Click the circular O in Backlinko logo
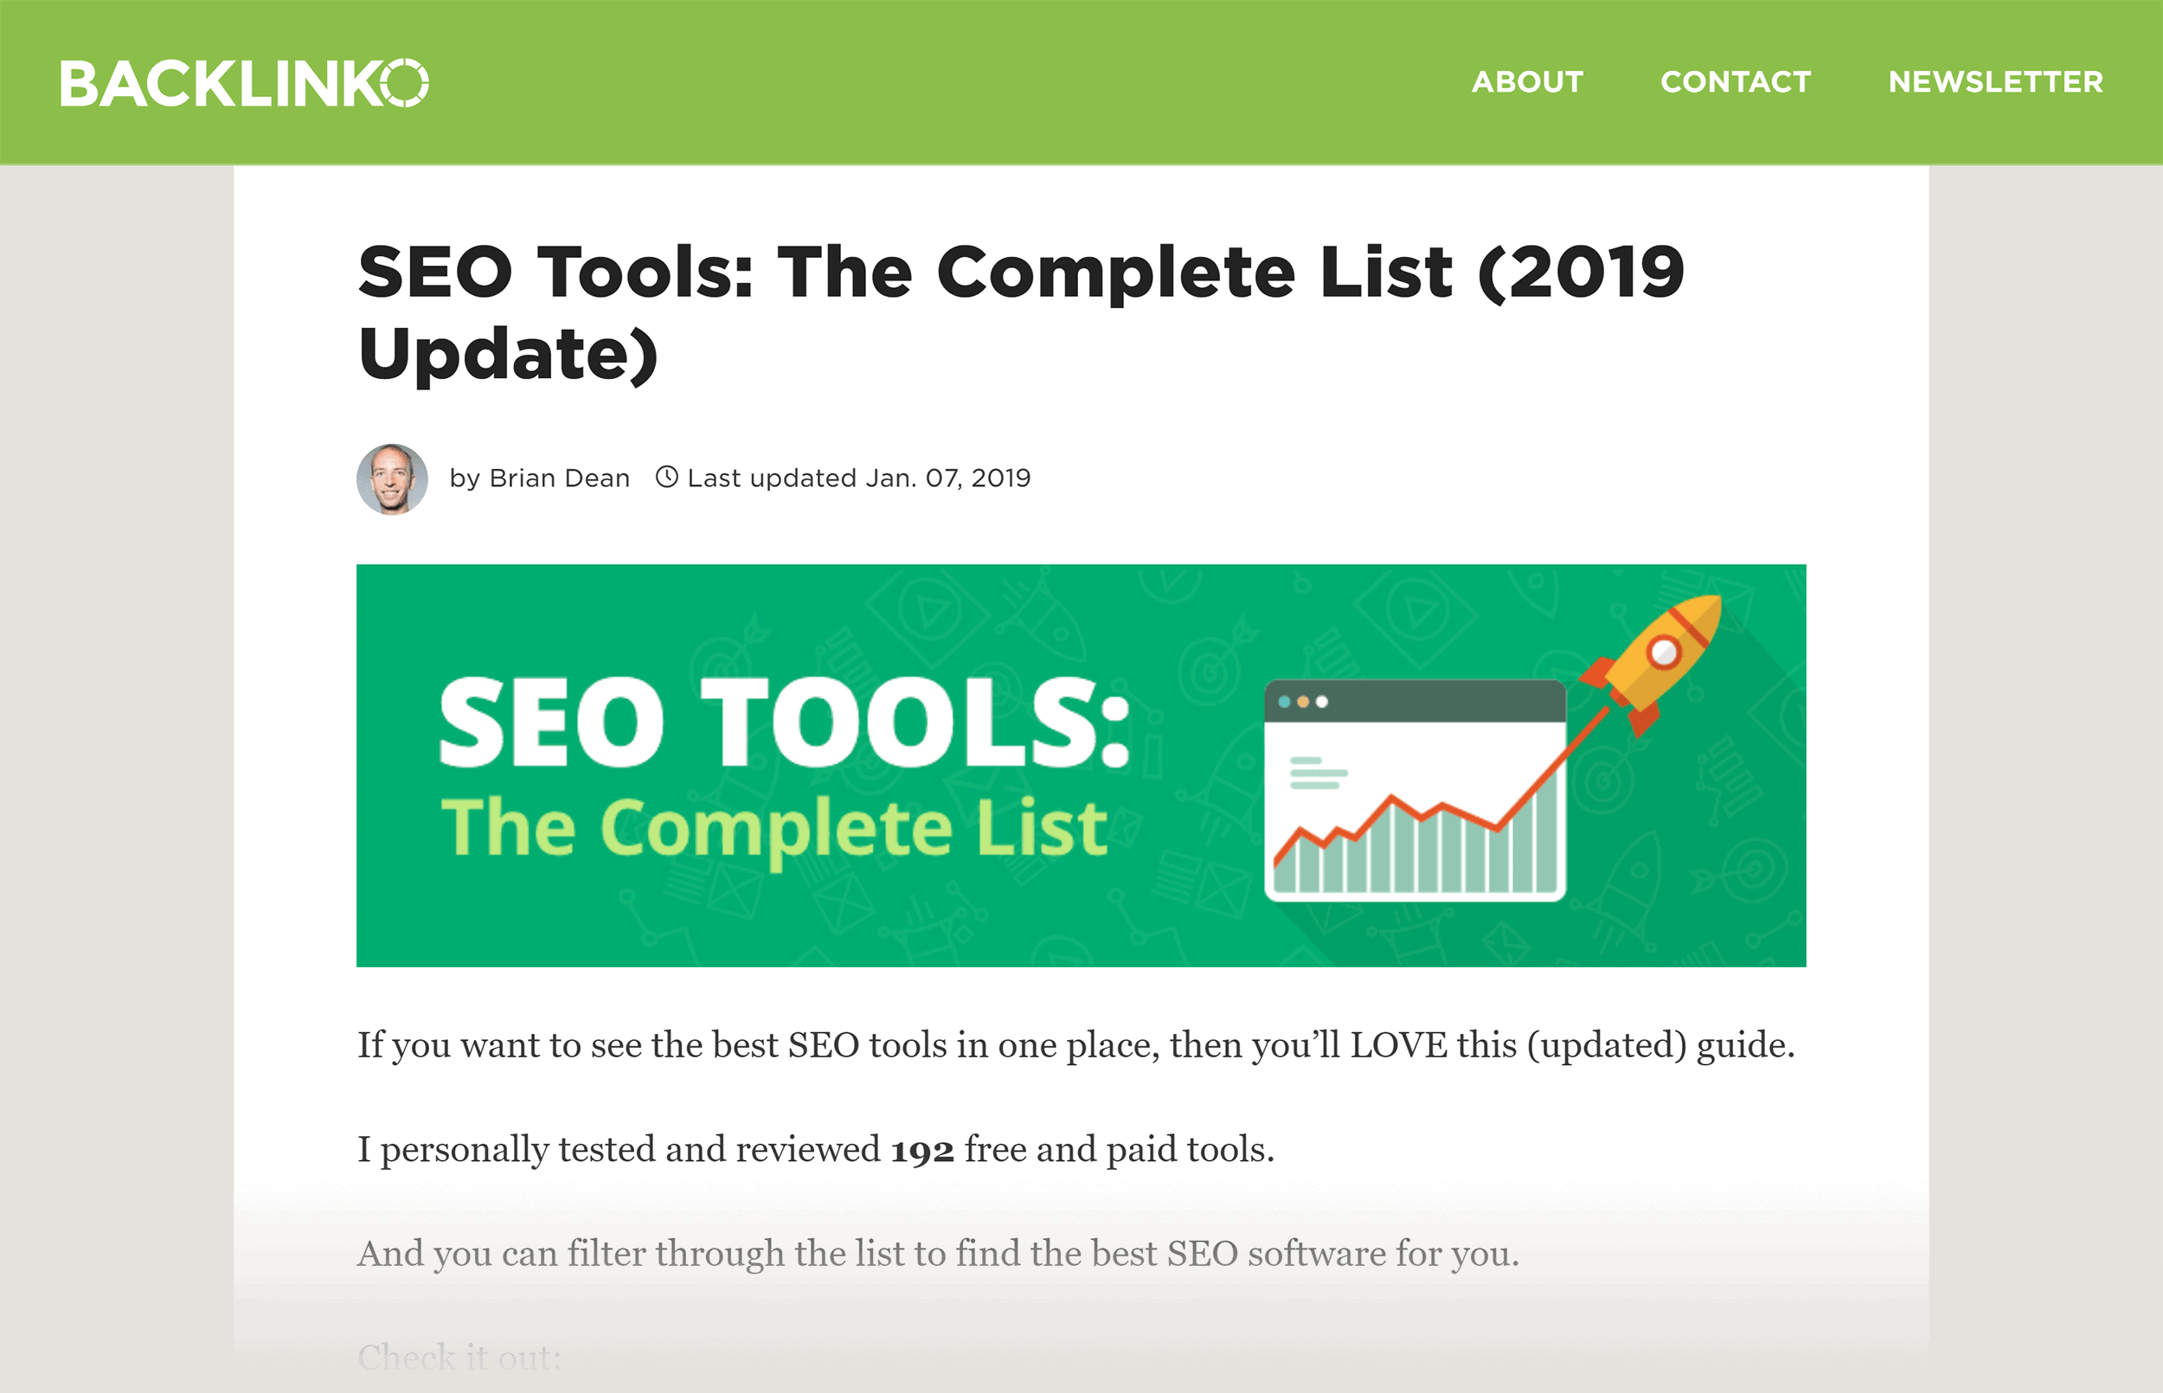 pyautogui.click(x=404, y=83)
